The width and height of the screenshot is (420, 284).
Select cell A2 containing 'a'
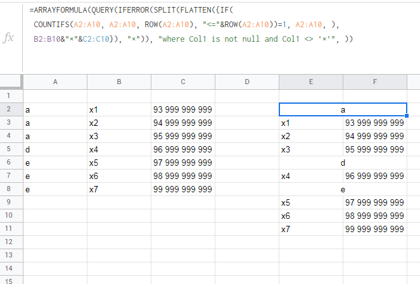pos(55,109)
